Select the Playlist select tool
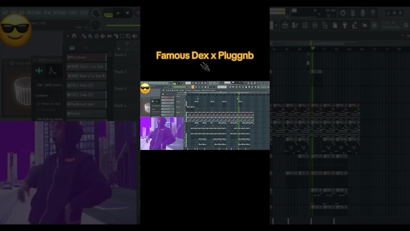410x231 pixels. [x=179, y=90]
